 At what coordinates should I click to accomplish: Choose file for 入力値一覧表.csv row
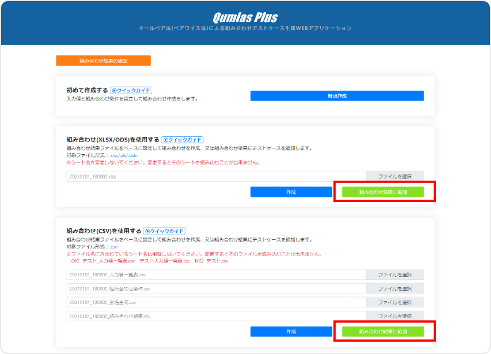click(x=395, y=275)
